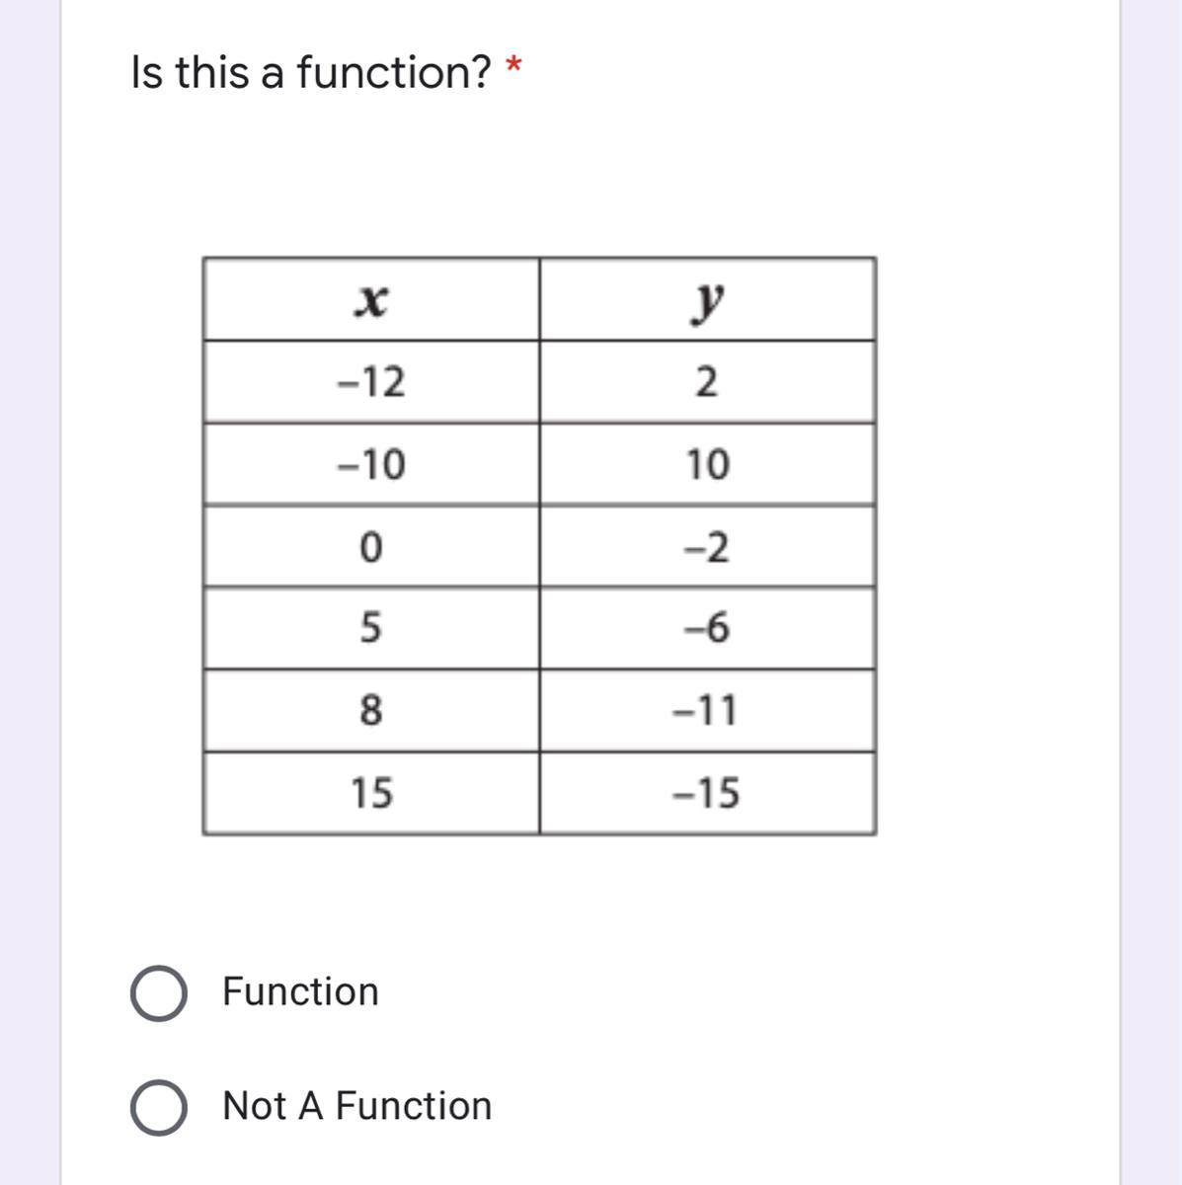The width and height of the screenshot is (1182, 1185).
Task: Click the y cell showing -6
Action: click(707, 628)
